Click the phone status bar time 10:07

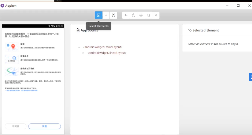pos(61,26)
